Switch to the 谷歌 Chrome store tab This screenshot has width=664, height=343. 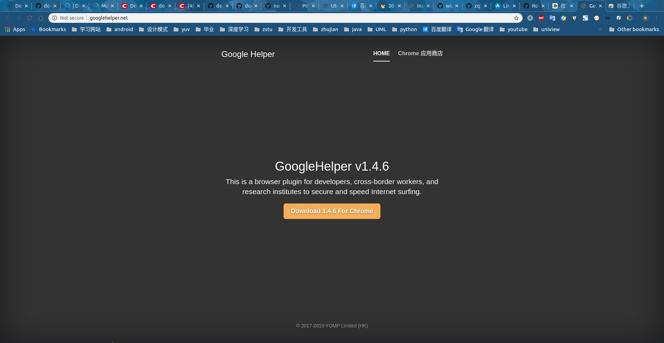click(x=620, y=6)
